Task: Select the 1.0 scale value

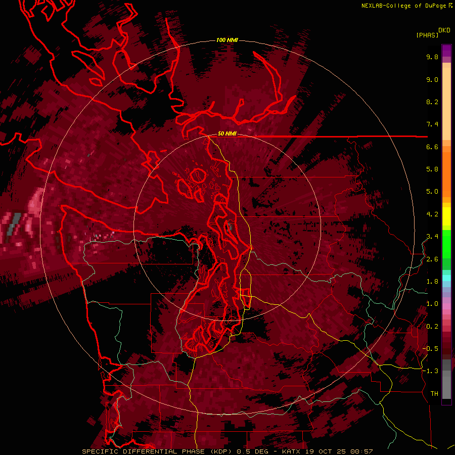Action: (432, 304)
